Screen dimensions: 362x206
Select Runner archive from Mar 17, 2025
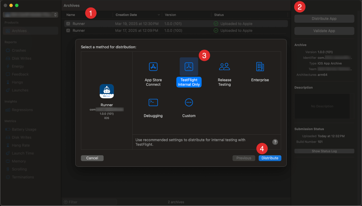tap(176, 30)
